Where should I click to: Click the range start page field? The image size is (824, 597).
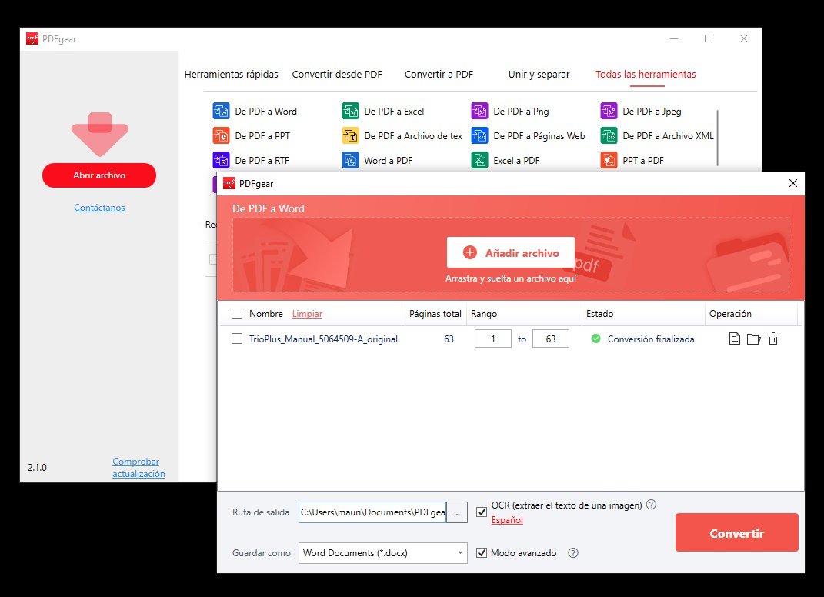coord(493,339)
